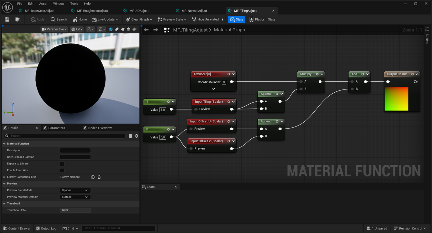
Task: Click the Browse to asset icon
Action: pyautogui.click(x=18, y=20)
